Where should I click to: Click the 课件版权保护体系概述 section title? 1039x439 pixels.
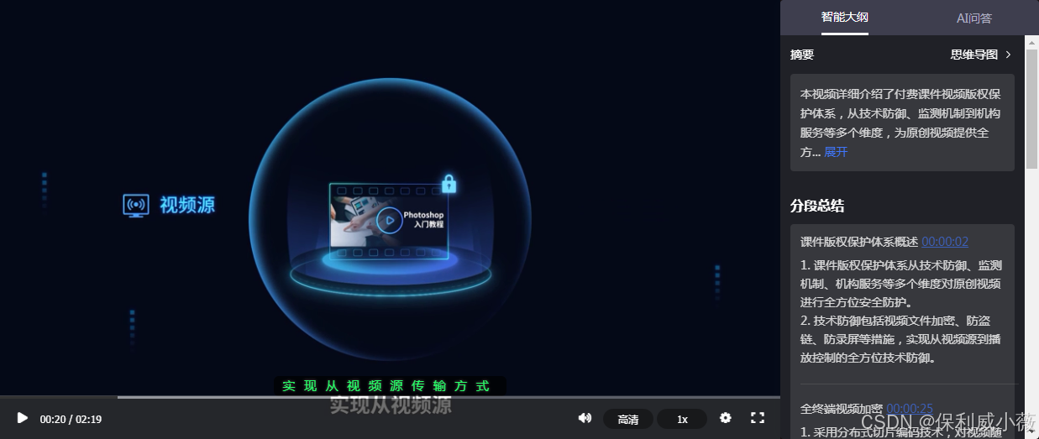tap(859, 242)
